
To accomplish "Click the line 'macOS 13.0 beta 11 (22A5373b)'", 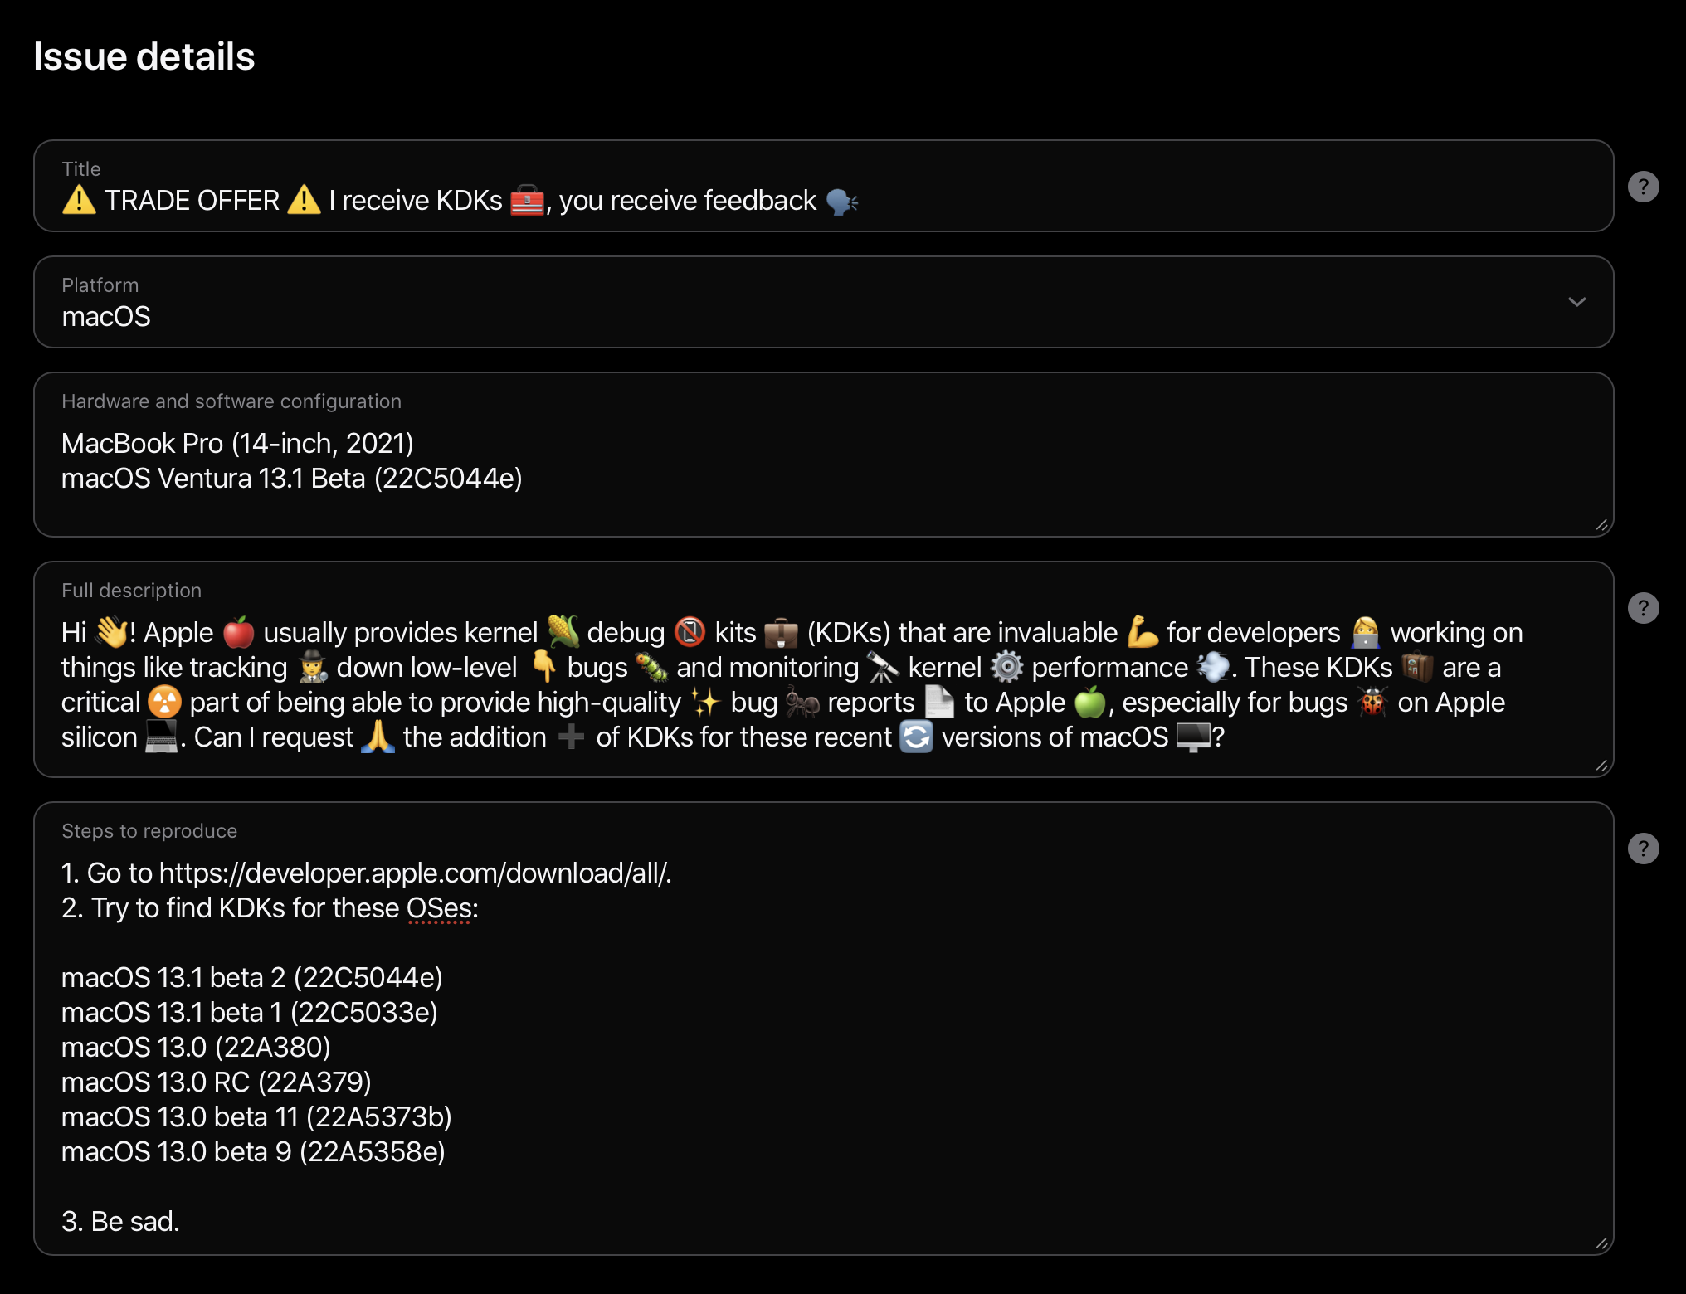I will [257, 1117].
